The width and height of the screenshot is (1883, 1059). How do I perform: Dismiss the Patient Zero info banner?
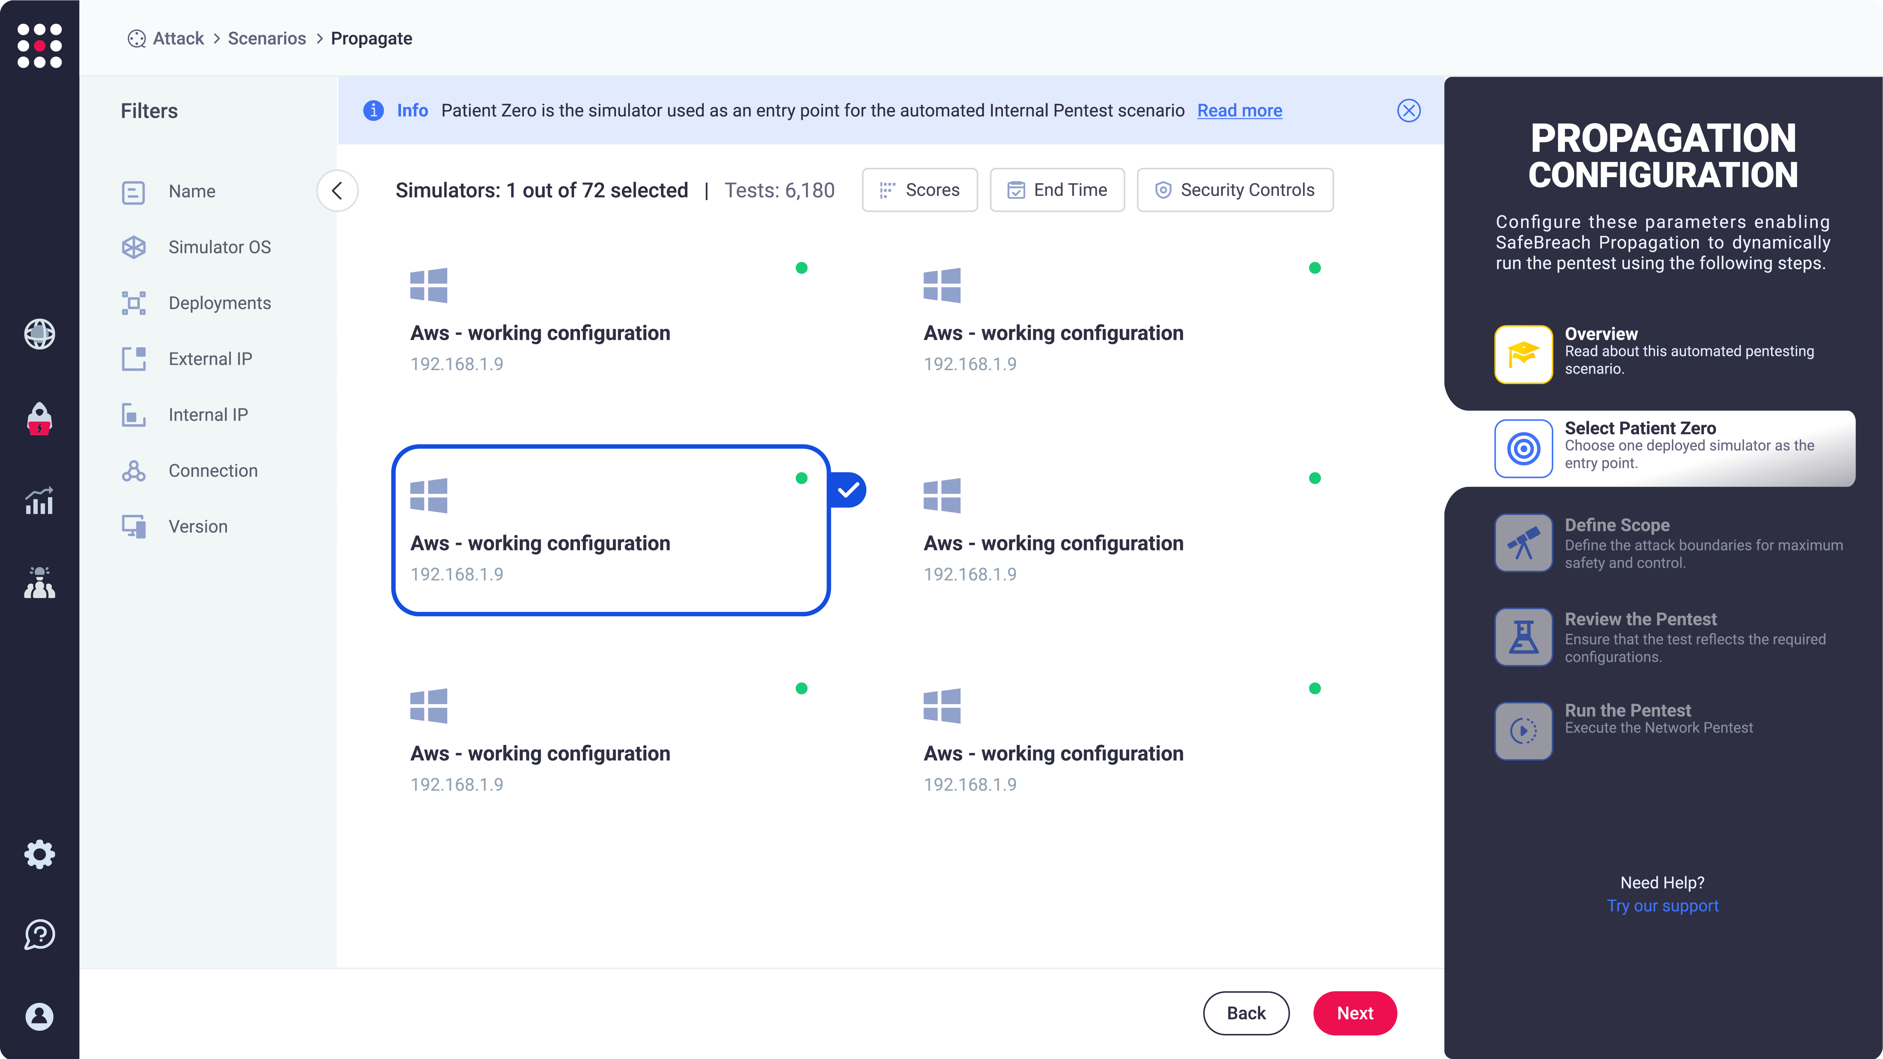click(1409, 110)
